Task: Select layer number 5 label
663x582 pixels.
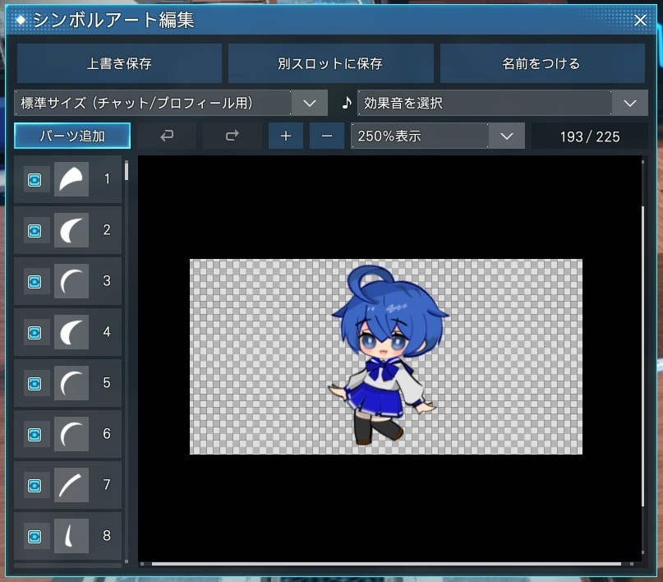Action: pos(107,383)
